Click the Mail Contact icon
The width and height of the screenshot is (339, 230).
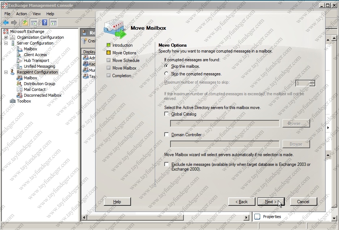[x=20, y=89]
